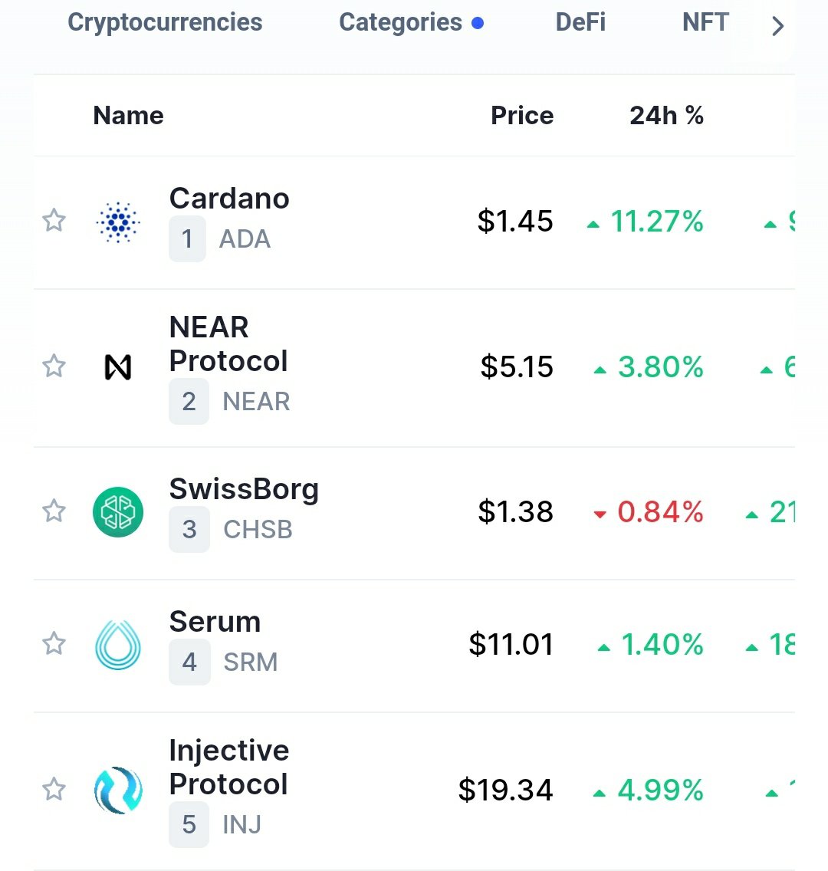Favorite Cardano with its star
Image resolution: width=828 pixels, height=871 pixels.
click(x=54, y=221)
